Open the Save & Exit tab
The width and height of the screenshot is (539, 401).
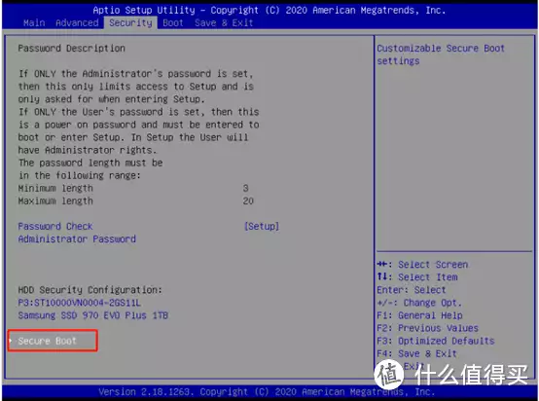coord(224,23)
